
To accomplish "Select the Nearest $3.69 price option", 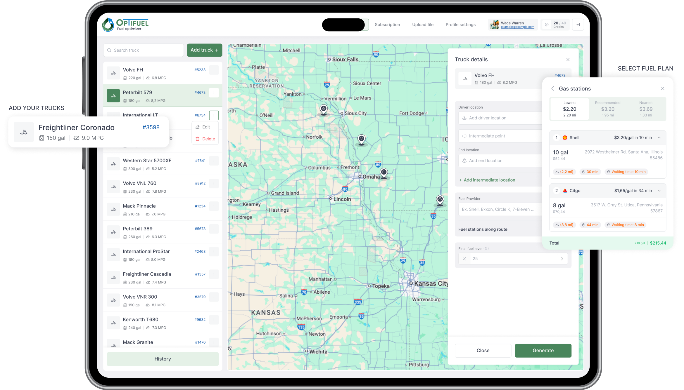I will [645, 109].
